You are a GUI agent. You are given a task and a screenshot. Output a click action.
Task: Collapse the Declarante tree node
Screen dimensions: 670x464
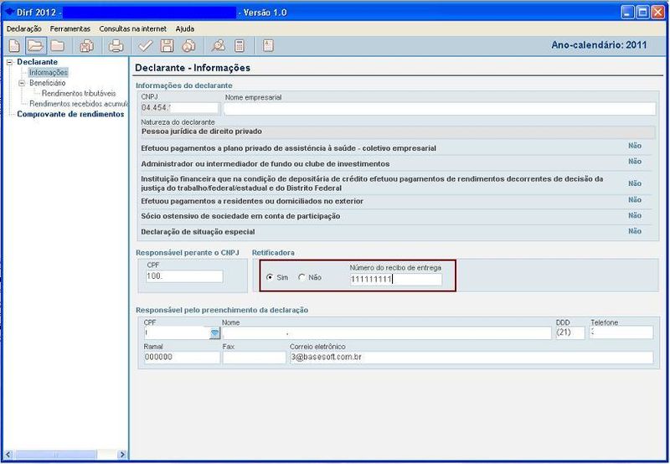point(9,62)
